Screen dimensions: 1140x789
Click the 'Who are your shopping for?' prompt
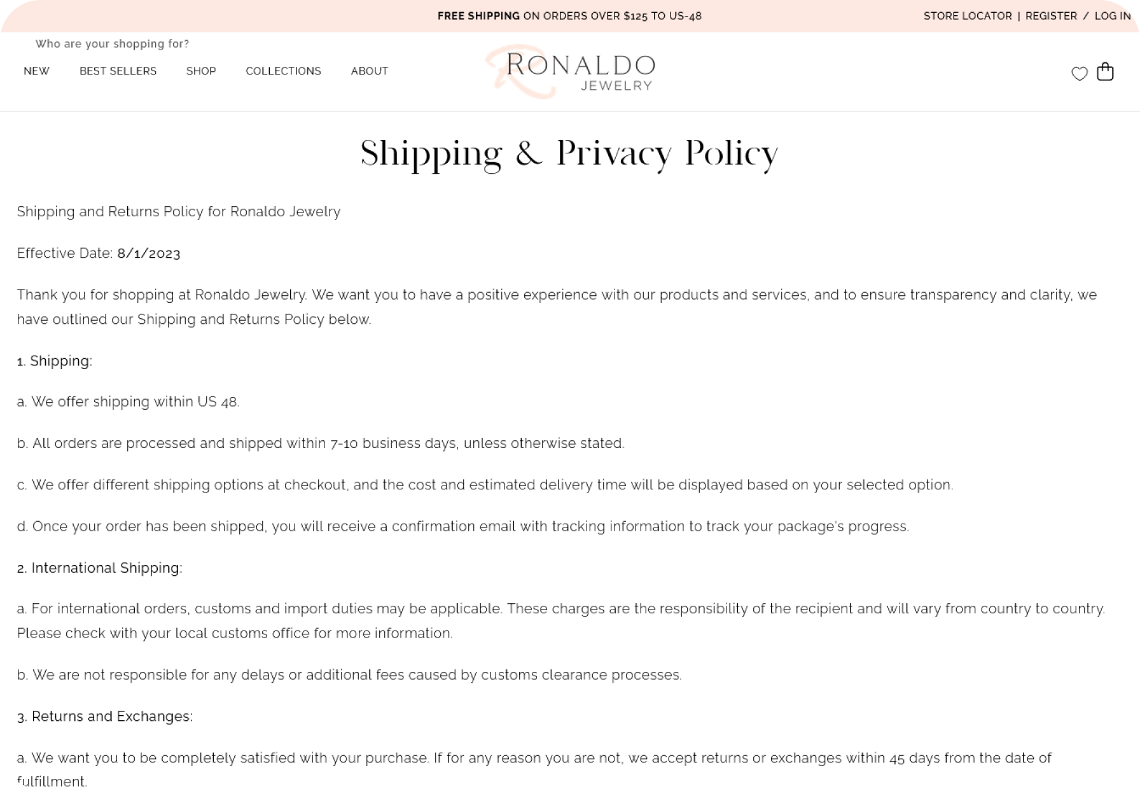click(x=112, y=44)
